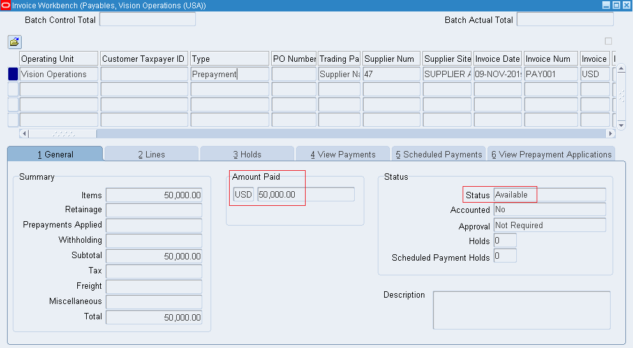Toggle the checkbox below Batch Actual Total

click(608, 41)
